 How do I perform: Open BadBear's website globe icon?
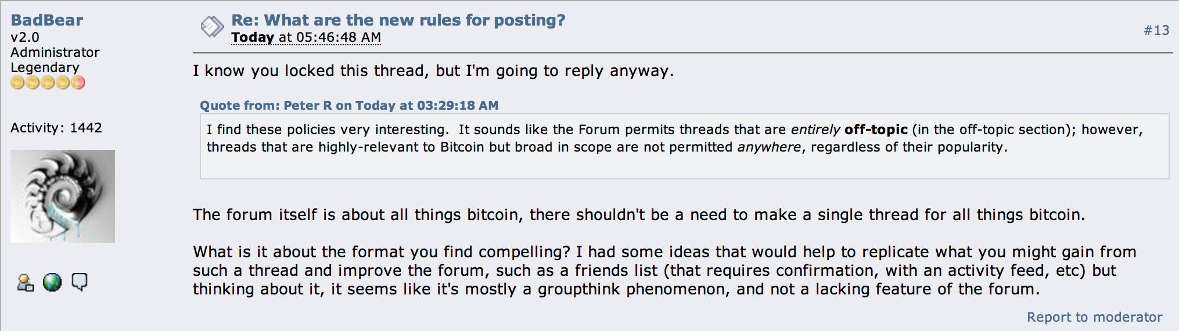52,283
